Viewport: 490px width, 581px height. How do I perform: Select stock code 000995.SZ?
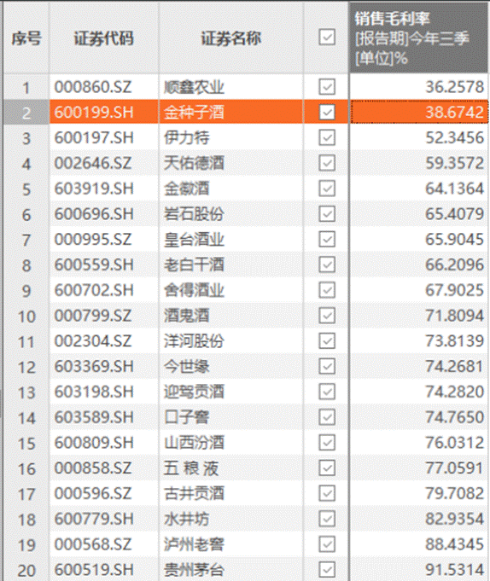point(93,240)
